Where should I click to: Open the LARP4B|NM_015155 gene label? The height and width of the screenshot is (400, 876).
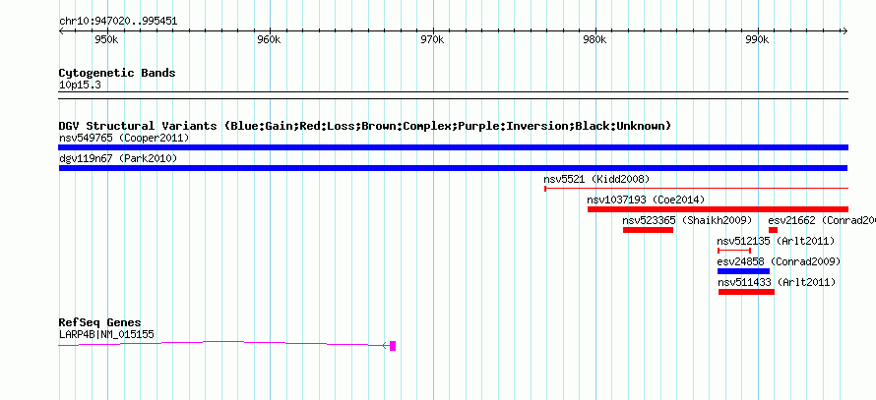pyautogui.click(x=106, y=335)
